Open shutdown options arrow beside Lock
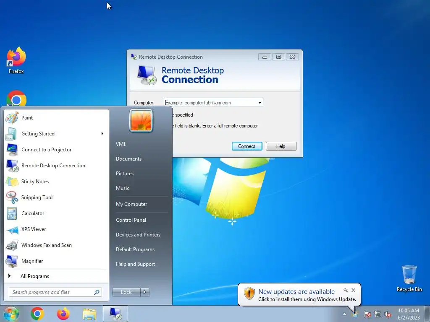 click(x=145, y=292)
